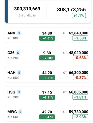Tap the S badge next to ANV
This screenshot has height=123, width=93.
[x=19, y=33]
